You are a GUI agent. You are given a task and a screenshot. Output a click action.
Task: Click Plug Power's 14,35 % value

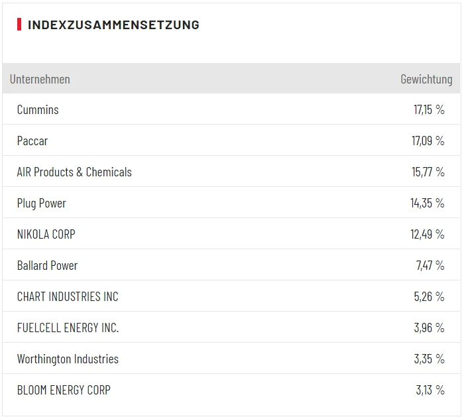427,203
